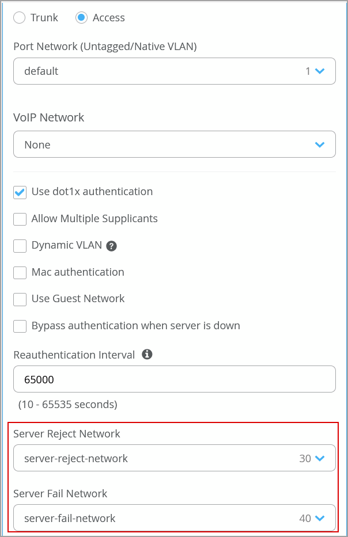Image resolution: width=348 pixels, height=537 pixels.
Task: Open the VoIP Network dropdown
Action: tap(161, 144)
